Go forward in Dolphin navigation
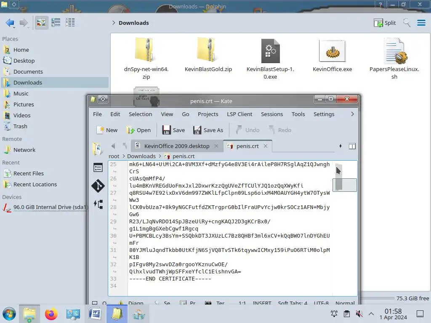 [24, 23]
